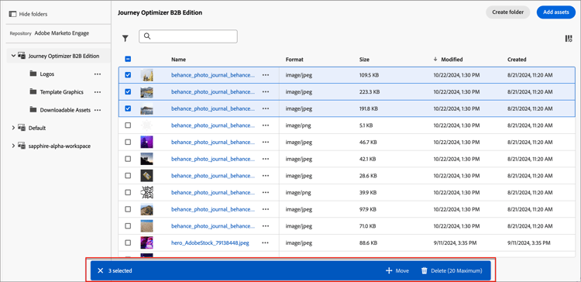
Task: Expand sapphire-alpha-workspace folder
Action: 13,146
